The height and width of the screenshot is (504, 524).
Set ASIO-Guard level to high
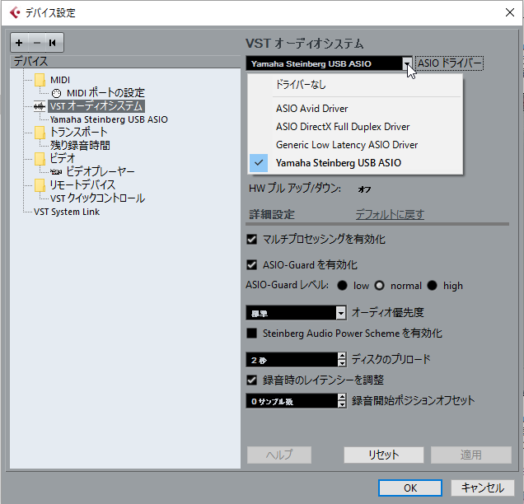click(x=433, y=286)
